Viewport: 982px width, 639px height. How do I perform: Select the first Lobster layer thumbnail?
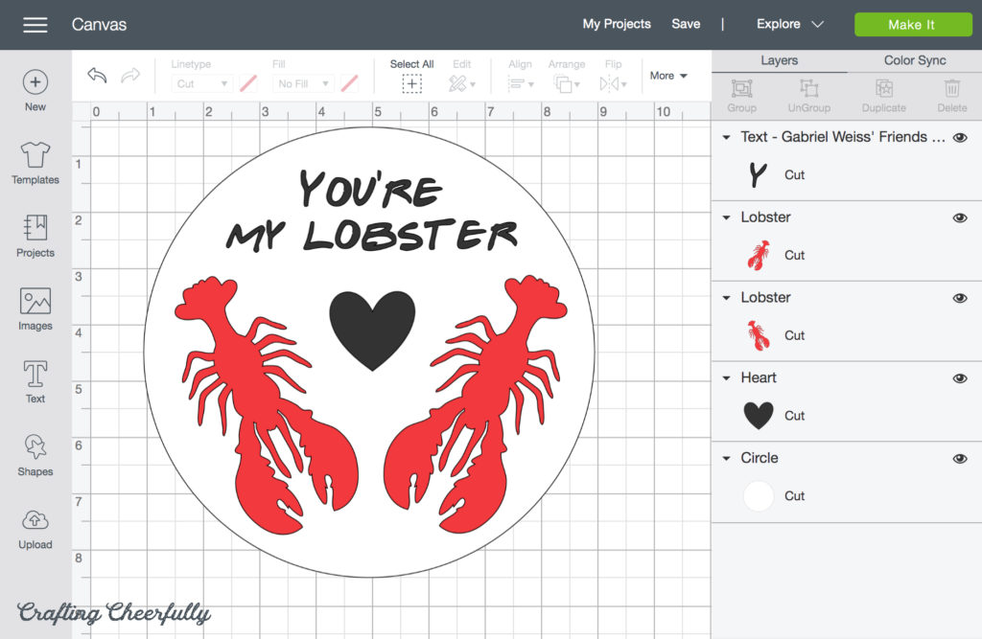pyautogui.click(x=759, y=255)
